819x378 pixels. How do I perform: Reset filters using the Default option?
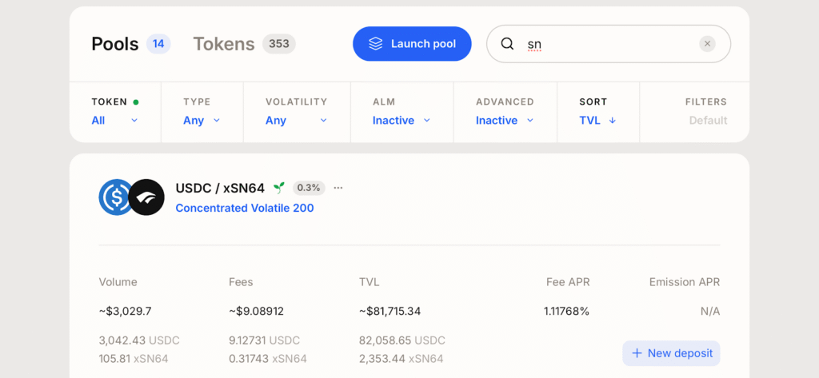point(708,121)
